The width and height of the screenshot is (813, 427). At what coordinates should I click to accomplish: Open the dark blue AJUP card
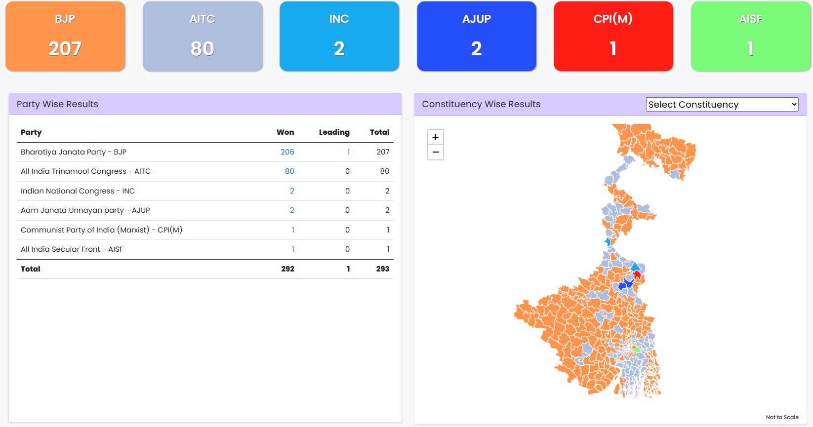[x=477, y=36]
